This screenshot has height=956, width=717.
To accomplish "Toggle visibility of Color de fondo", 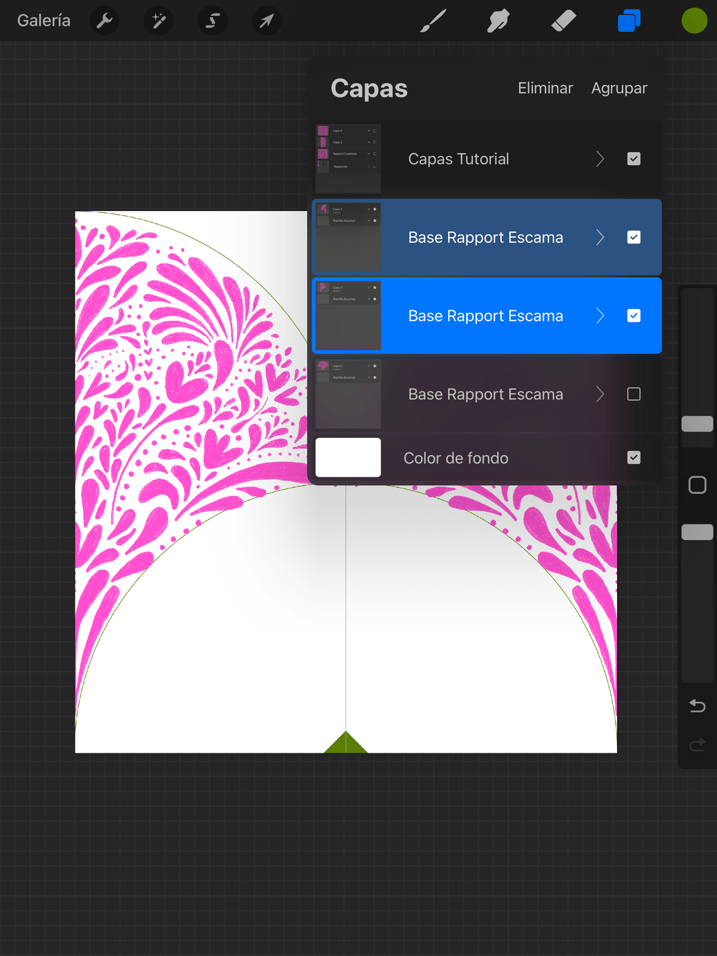I will coord(634,458).
